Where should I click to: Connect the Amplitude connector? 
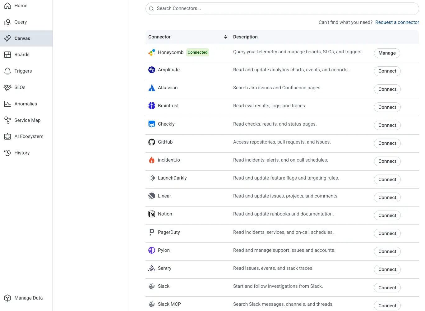[x=387, y=71]
